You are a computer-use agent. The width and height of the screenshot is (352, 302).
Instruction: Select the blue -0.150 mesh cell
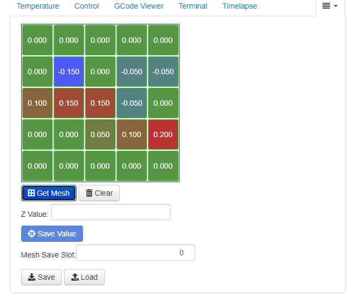pyautogui.click(x=69, y=72)
